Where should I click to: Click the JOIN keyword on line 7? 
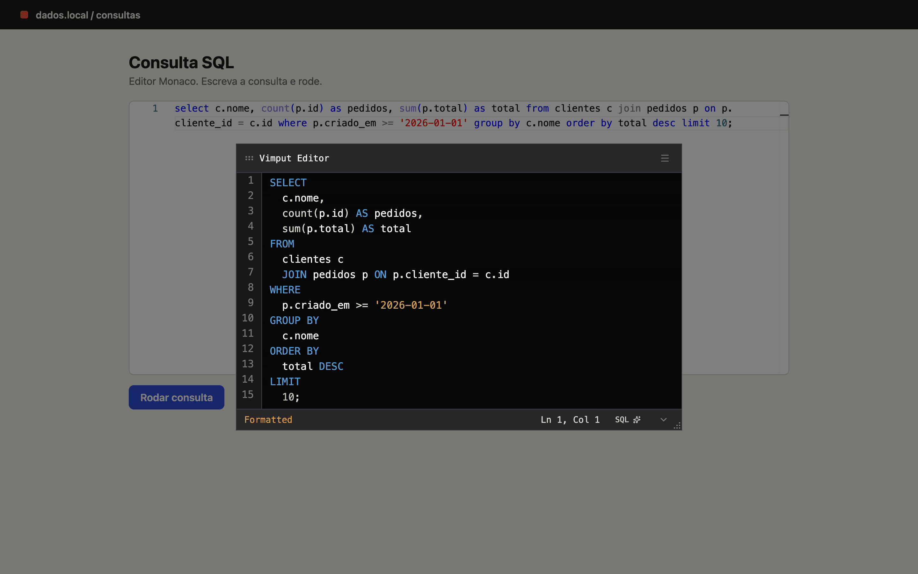point(295,275)
